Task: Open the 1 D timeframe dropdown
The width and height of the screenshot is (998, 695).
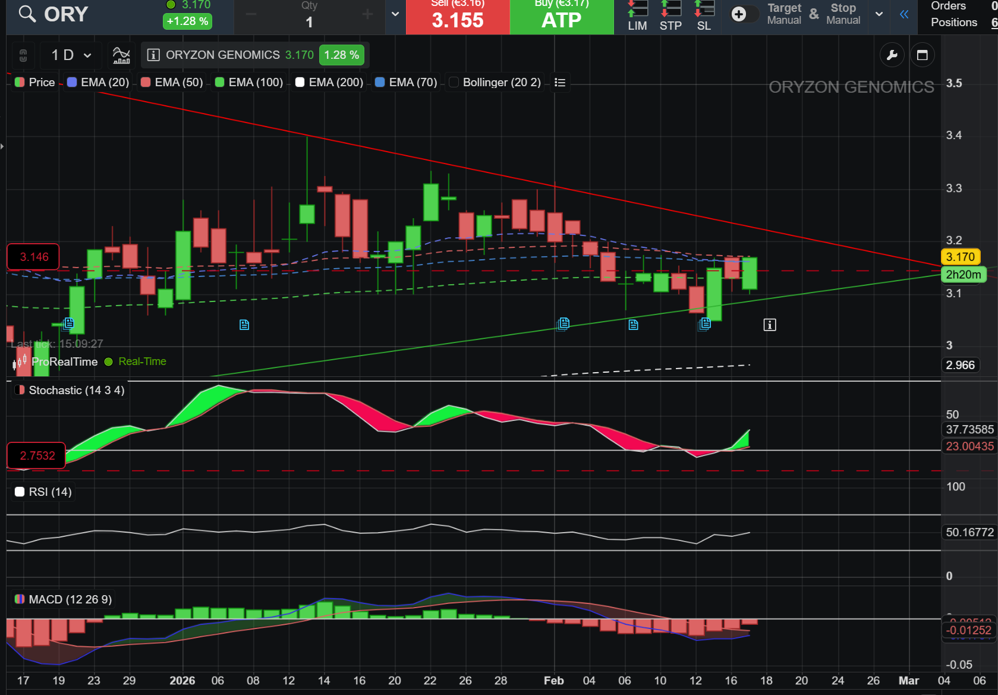Action: [x=71, y=55]
